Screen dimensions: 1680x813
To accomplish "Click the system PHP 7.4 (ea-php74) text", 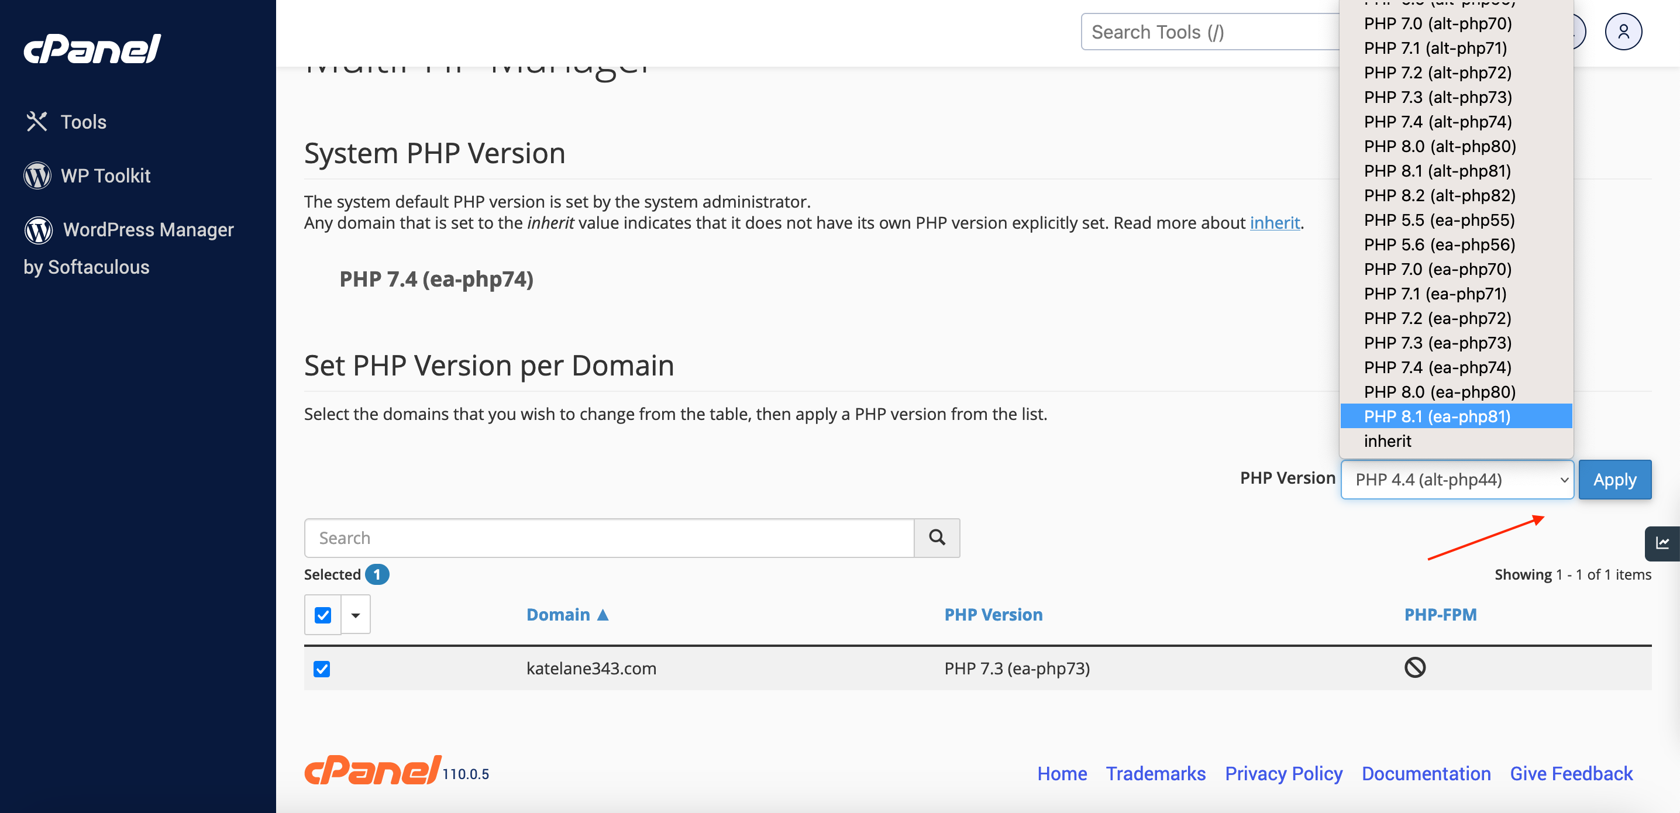I will pyautogui.click(x=436, y=279).
